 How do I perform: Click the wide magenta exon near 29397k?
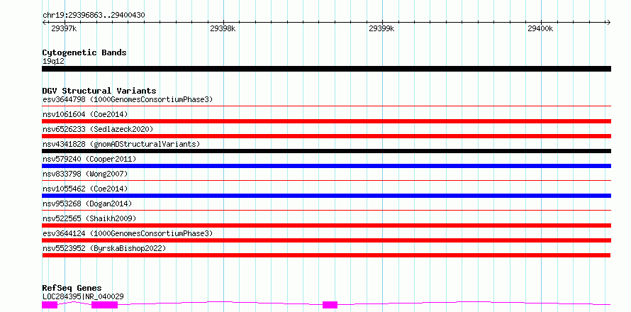click(104, 305)
